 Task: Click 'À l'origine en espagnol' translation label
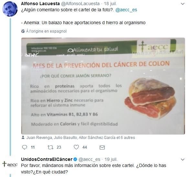tap(46, 31)
